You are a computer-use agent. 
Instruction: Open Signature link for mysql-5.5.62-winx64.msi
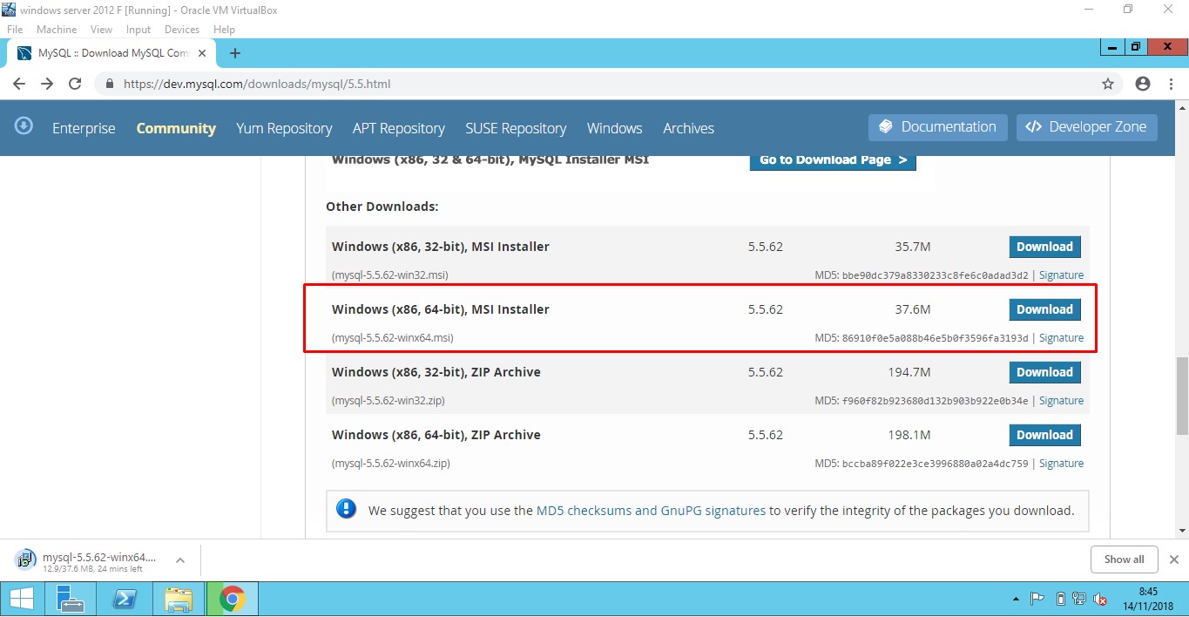point(1061,338)
